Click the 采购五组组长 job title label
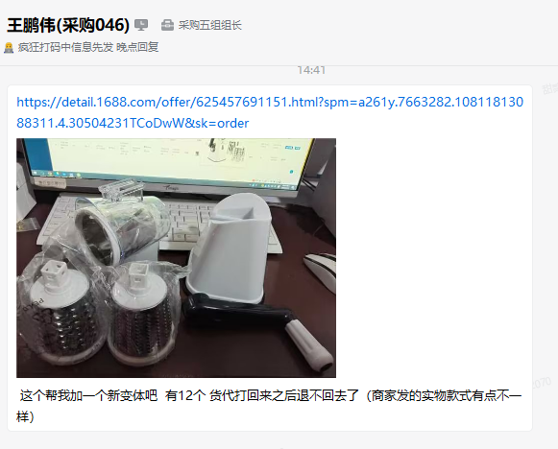The height and width of the screenshot is (449, 558). pyautogui.click(x=210, y=25)
